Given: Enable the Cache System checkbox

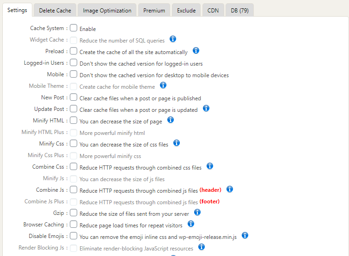Looking at the screenshot, I should pyautogui.click(x=73, y=28).
